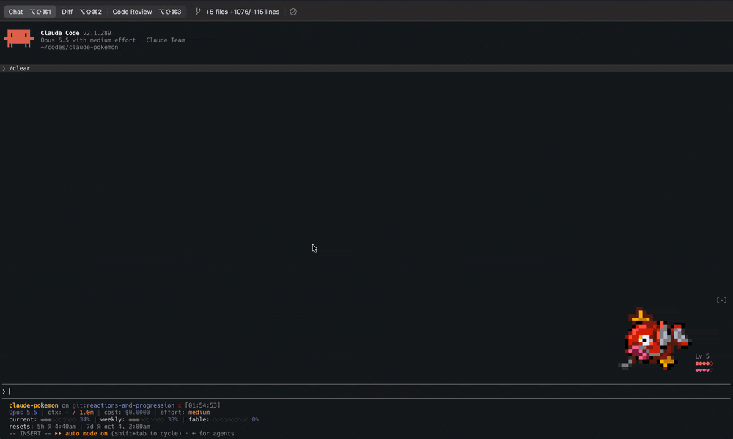
Task: Click the Lv 5 label
Action: [x=702, y=356]
